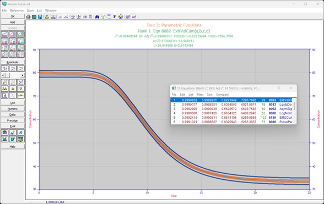
Task: Click the List button in the left panel
Action: (x=13, y=103)
